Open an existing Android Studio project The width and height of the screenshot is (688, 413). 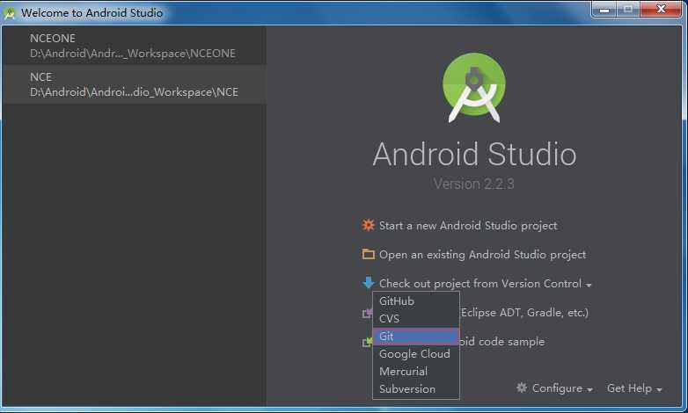click(483, 255)
